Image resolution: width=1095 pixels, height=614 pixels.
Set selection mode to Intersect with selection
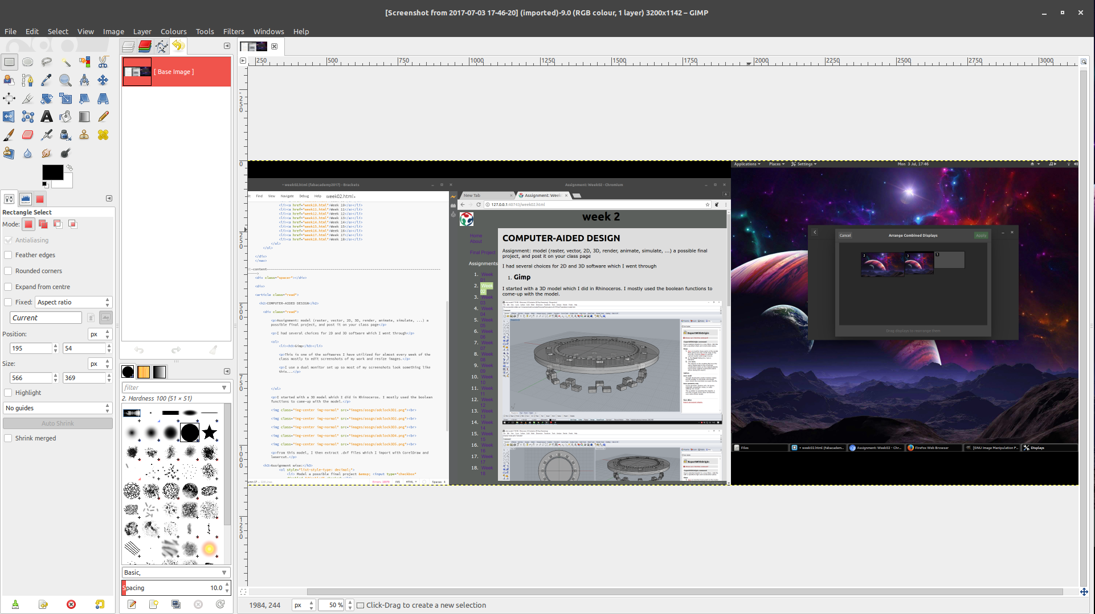click(x=72, y=224)
